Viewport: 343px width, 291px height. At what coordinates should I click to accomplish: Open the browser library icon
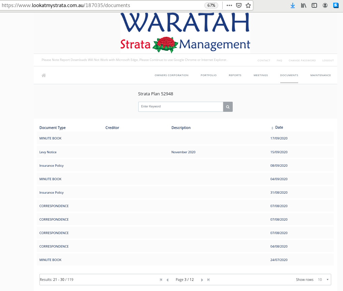pos(304,5)
